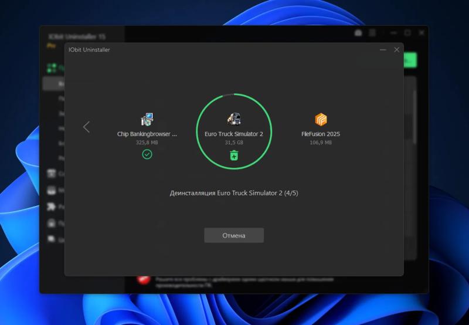The width and height of the screenshot is (469, 325).
Task: Click the last icon in the left sidebar
Action: pos(51,239)
